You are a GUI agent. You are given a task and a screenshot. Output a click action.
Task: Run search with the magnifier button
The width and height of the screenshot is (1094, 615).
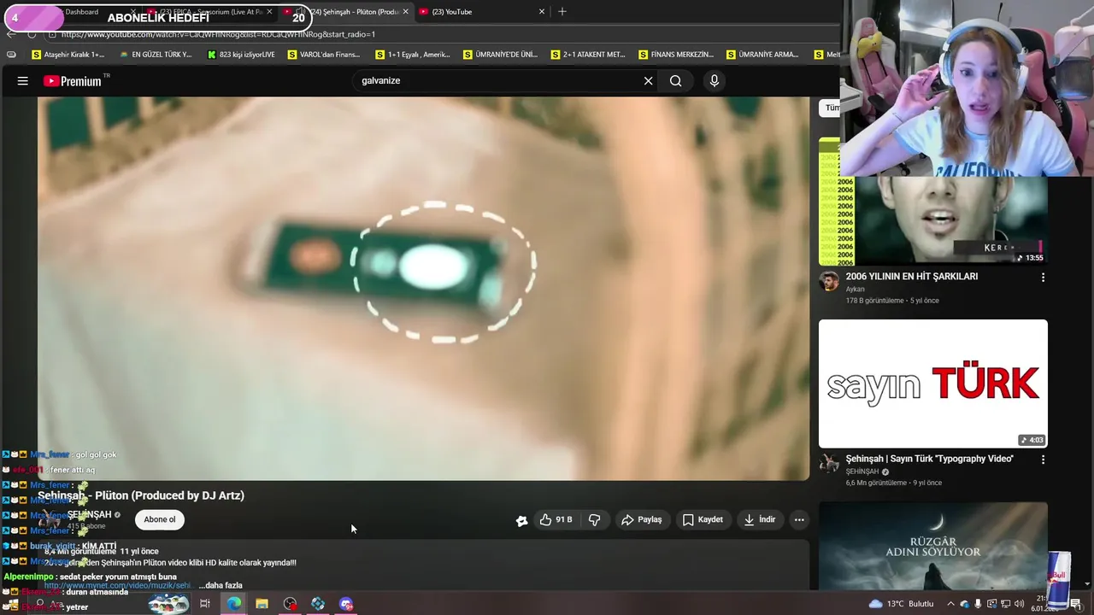click(675, 80)
